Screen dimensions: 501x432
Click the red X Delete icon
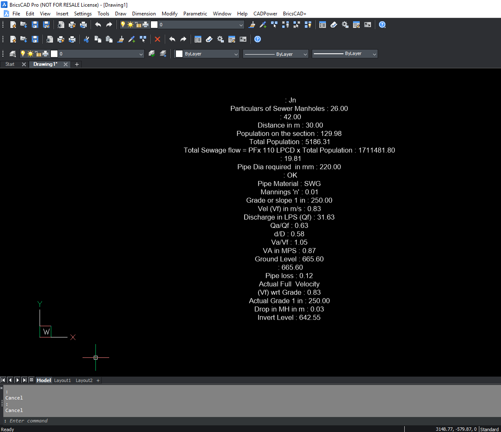[157, 39]
